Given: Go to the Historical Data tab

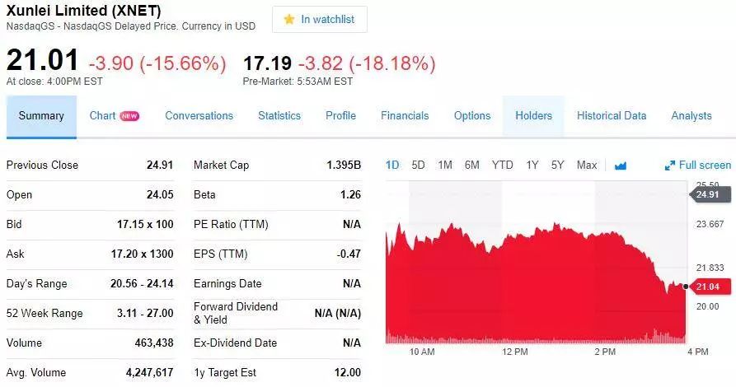Looking at the screenshot, I should [x=612, y=116].
